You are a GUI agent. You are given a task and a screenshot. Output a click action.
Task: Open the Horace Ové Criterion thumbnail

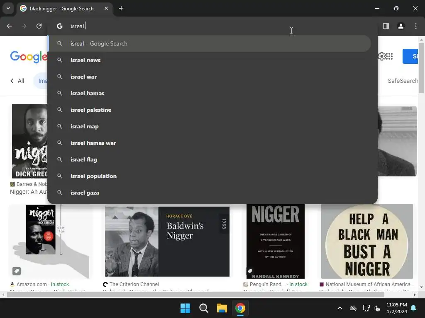click(167, 241)
